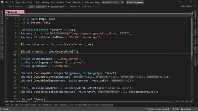198x111 pixels.
Task: Open the Add to Source Control dropdown
Action: click(x=158, y=109)
